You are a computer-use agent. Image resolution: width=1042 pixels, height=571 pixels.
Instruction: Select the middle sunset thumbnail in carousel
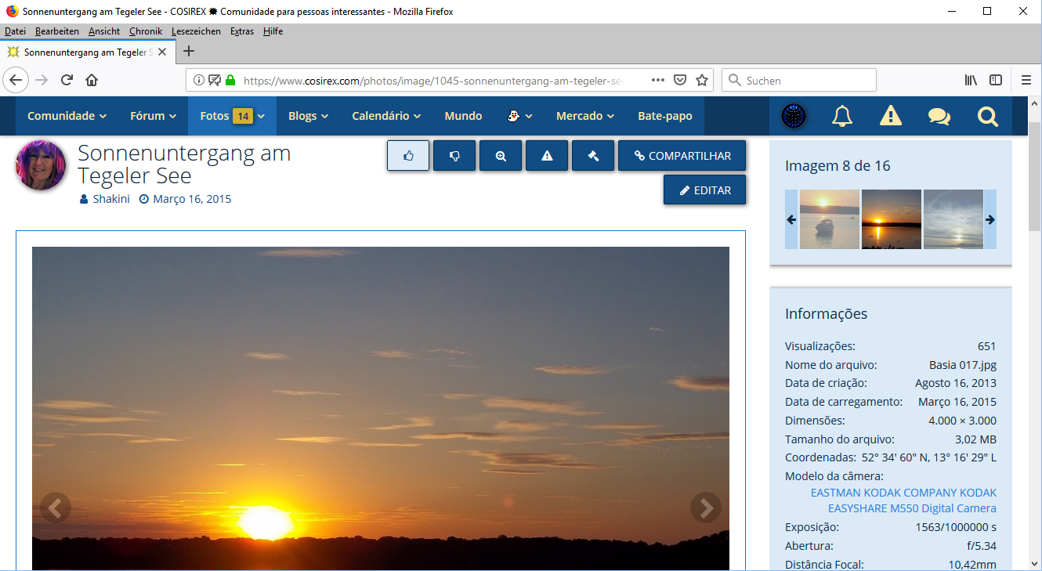(x=891, y=219)
